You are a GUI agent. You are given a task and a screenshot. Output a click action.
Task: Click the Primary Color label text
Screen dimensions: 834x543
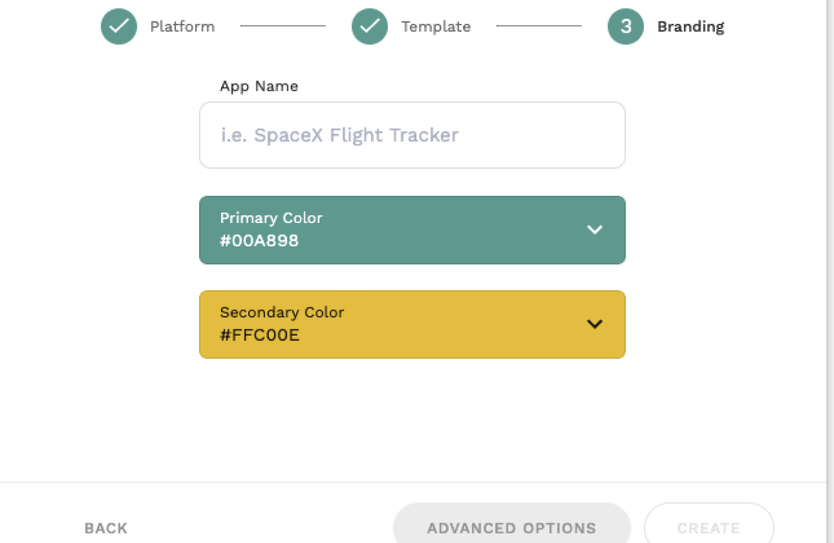pyautogui.click(x=271, y=218)
